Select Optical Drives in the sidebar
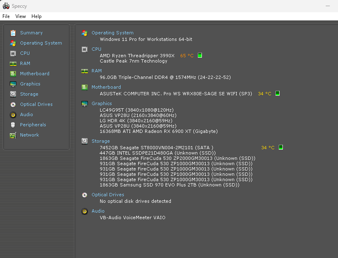Viewport: 338px width, 258px height. pyautogui.click(x=36, y=104)
